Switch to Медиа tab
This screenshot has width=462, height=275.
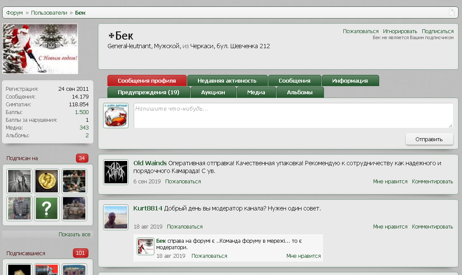256,92
